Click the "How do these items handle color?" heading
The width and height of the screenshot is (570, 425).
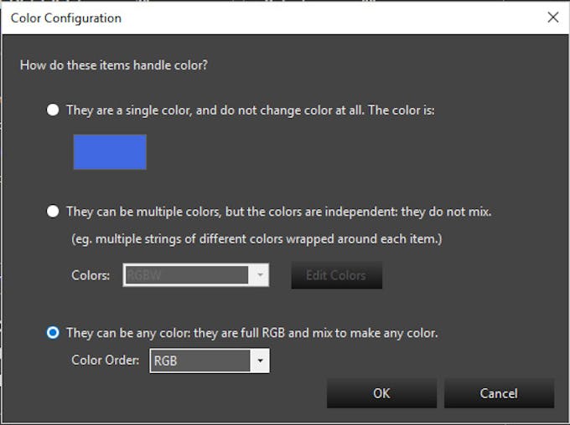(113, 64)
